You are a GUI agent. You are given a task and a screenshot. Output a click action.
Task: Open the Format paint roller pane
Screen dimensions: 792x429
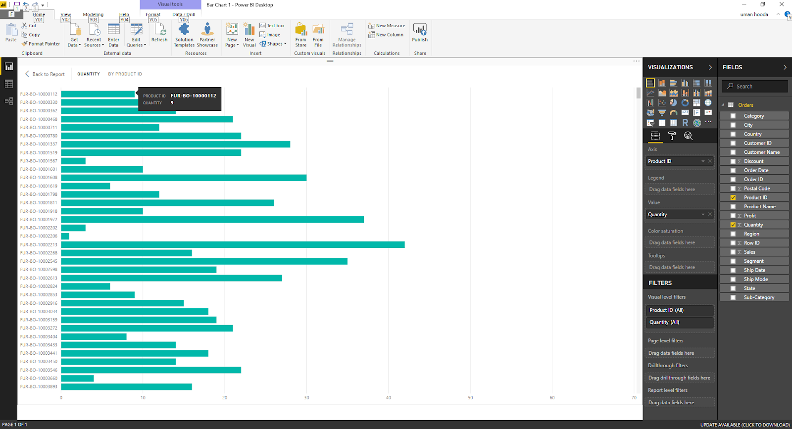coord(672,136)
